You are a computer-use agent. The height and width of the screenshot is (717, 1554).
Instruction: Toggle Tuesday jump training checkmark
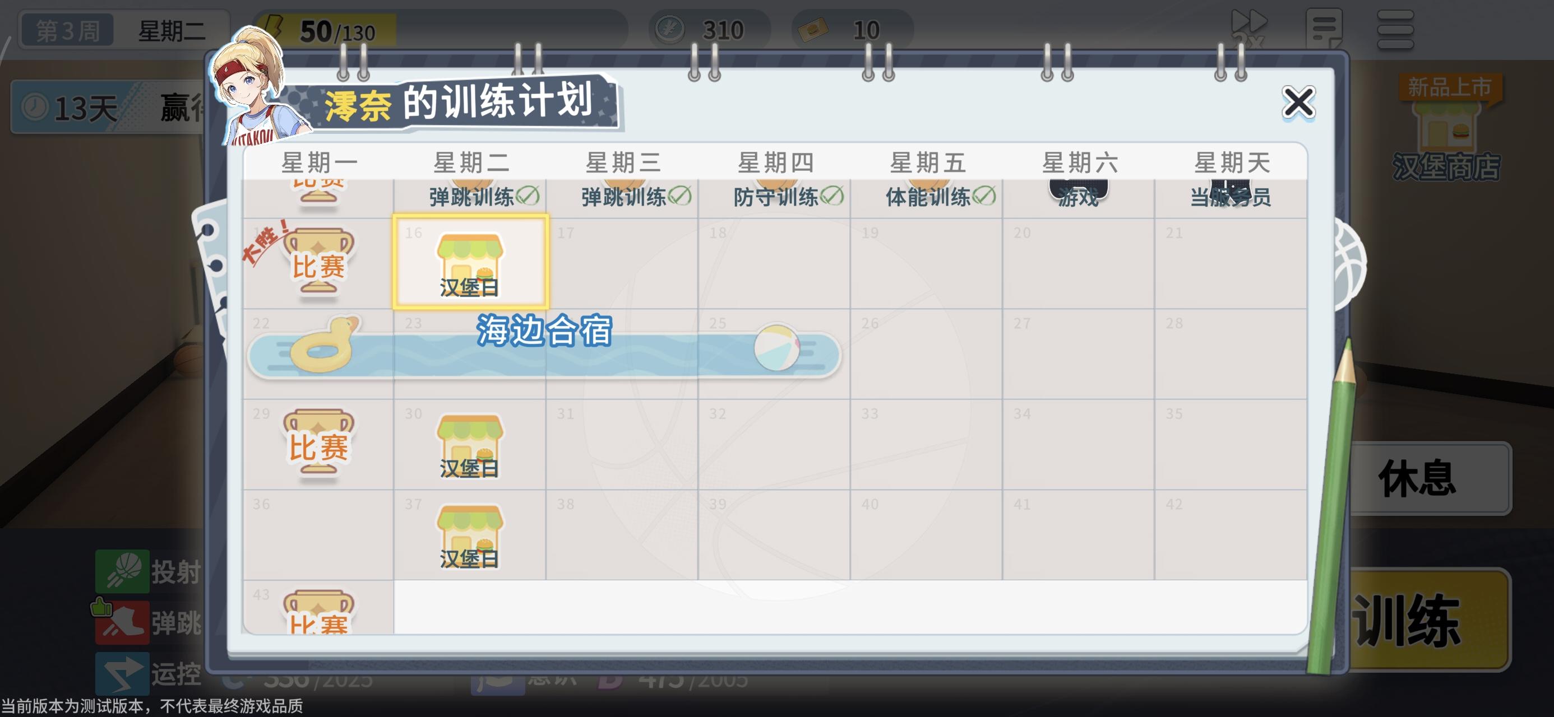(528, 196)
